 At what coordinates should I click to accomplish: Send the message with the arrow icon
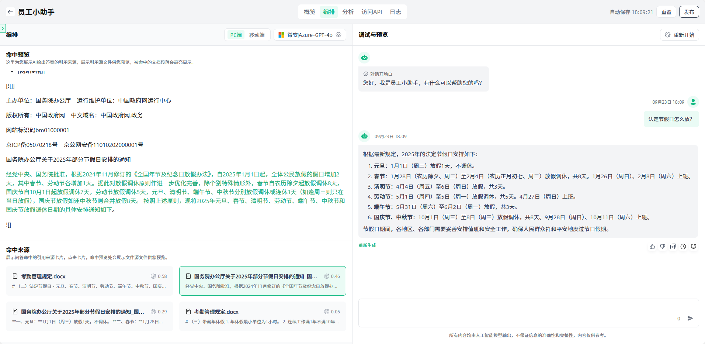(690, 318)
